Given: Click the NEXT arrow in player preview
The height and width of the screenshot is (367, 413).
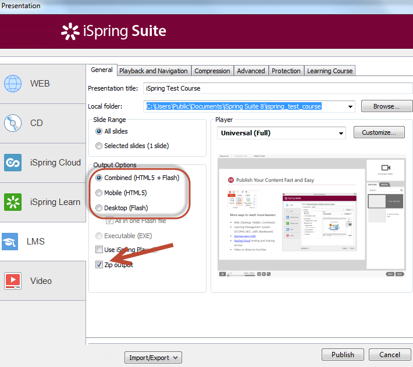Looking at the screenshot, I should [400, 274].
